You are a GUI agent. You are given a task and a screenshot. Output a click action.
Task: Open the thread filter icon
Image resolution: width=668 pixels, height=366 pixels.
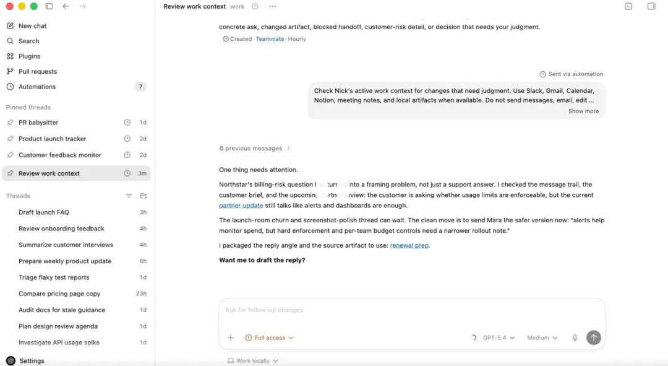click(x=129, y=196)
